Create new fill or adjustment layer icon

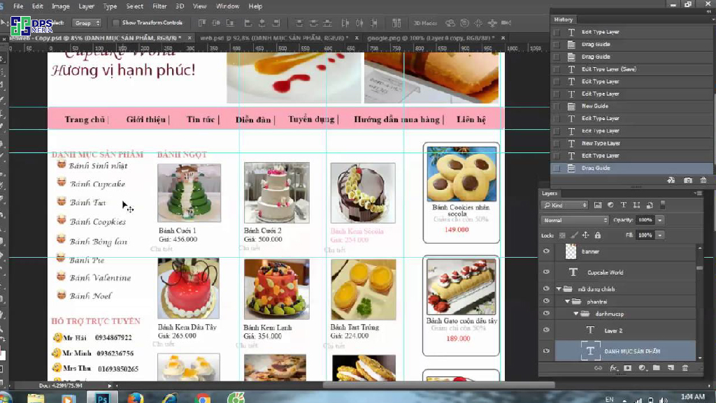click(642, 368)
